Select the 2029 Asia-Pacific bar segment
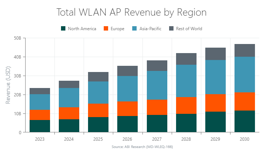 (216, 77)
